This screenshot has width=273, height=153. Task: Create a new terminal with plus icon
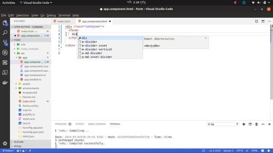(244, 124)
